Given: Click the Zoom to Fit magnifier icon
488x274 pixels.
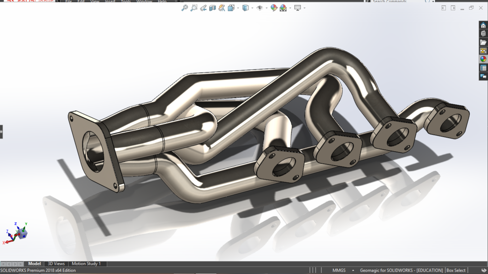Looking at the screenshot, I should click(185, 8).
